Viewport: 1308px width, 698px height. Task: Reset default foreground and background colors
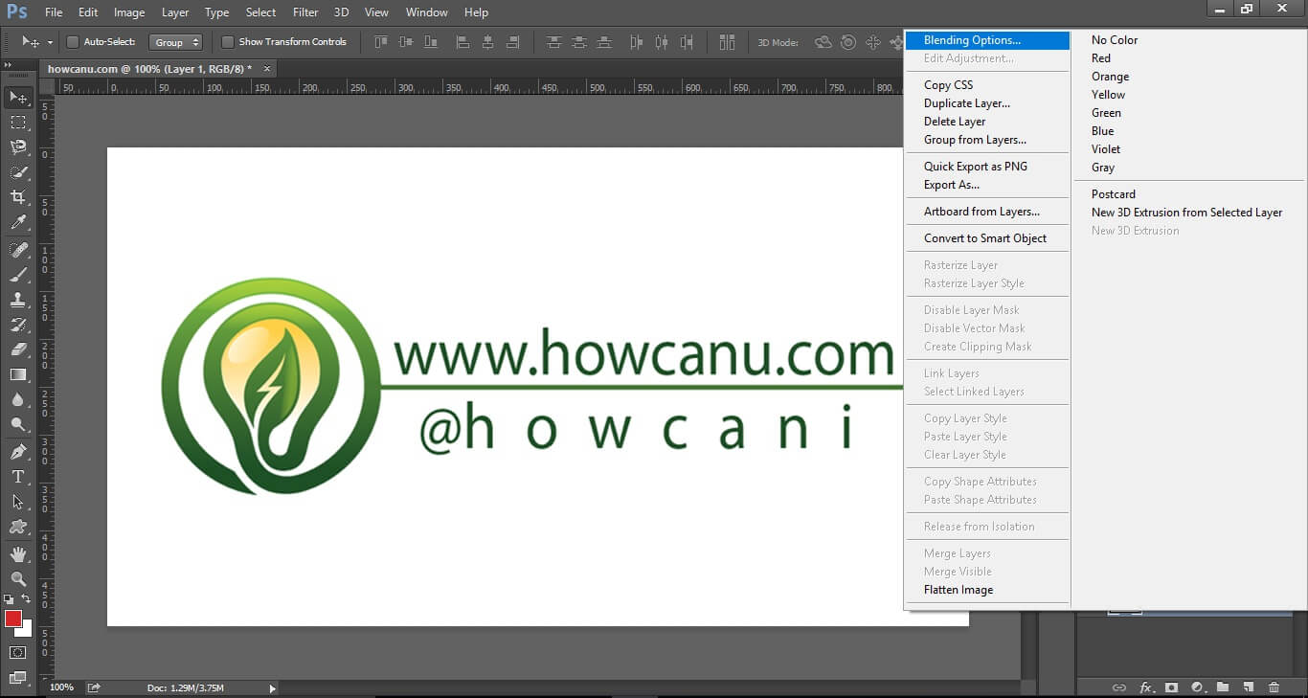click(x=9, y=598)
